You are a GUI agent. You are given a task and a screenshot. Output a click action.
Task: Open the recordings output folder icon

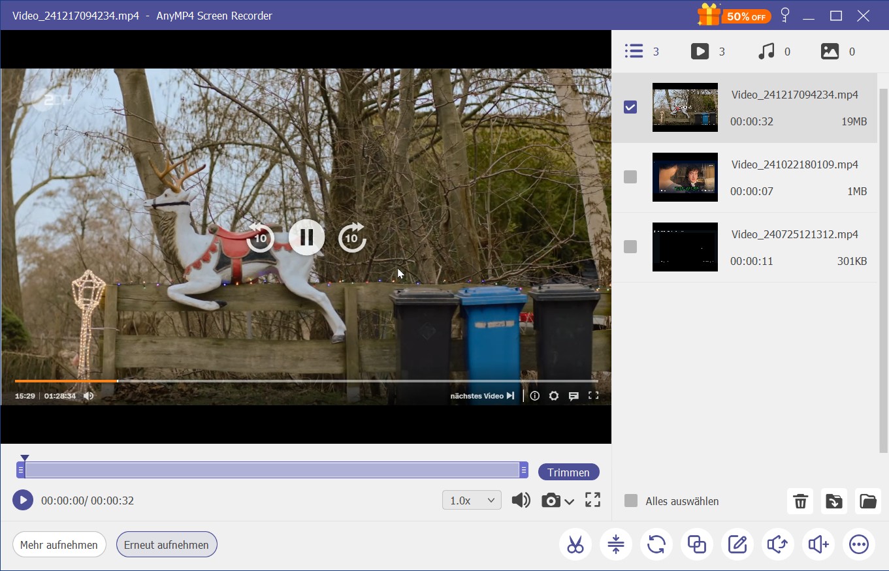[868, 501]
